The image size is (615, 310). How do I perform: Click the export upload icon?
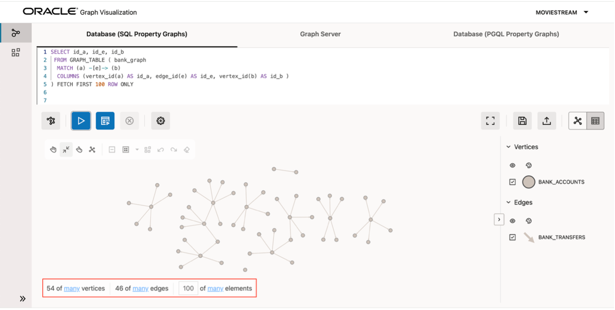546,121
